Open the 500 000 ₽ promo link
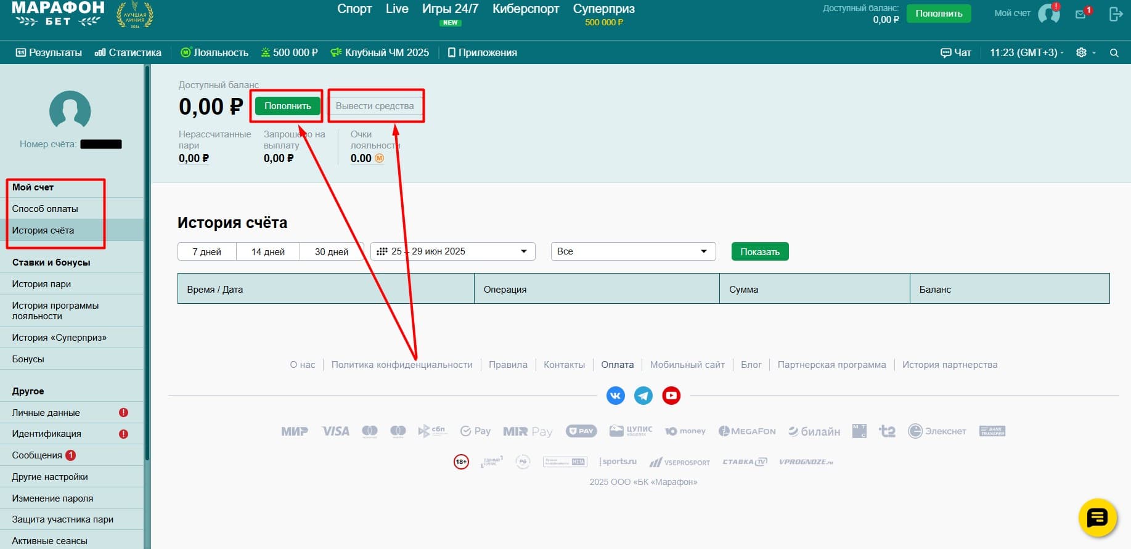The image size is (1131, 549). coord(290,53)
